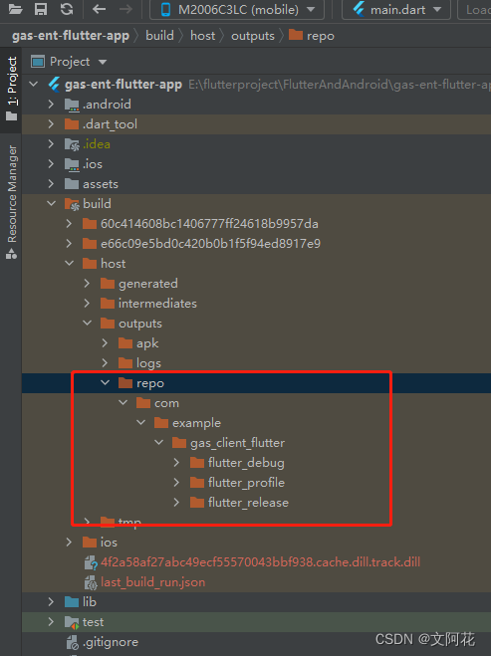
Task: Expand the .ios folder
Action: 51,163
